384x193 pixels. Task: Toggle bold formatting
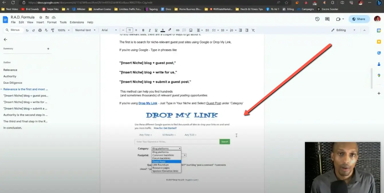tap(143, 30)
